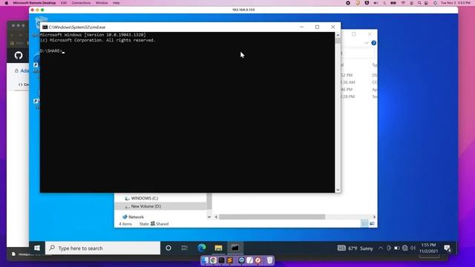Switch to File Explorer in taskbar
Viewport: 475px width, 267px height.
point(218,248)
